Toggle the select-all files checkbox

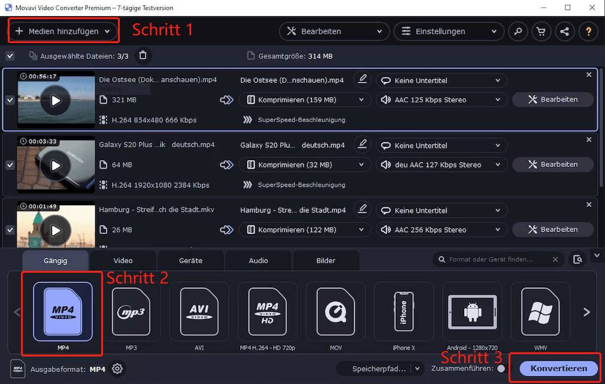pos(10,55)
